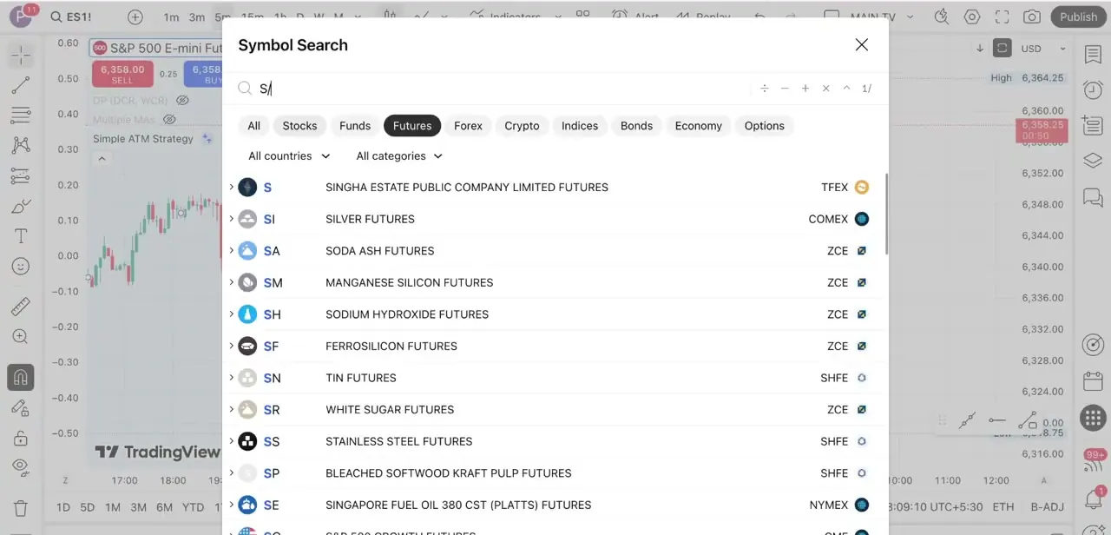
Task: Select the crosshair cursor tool
Action: coord(21,56)
